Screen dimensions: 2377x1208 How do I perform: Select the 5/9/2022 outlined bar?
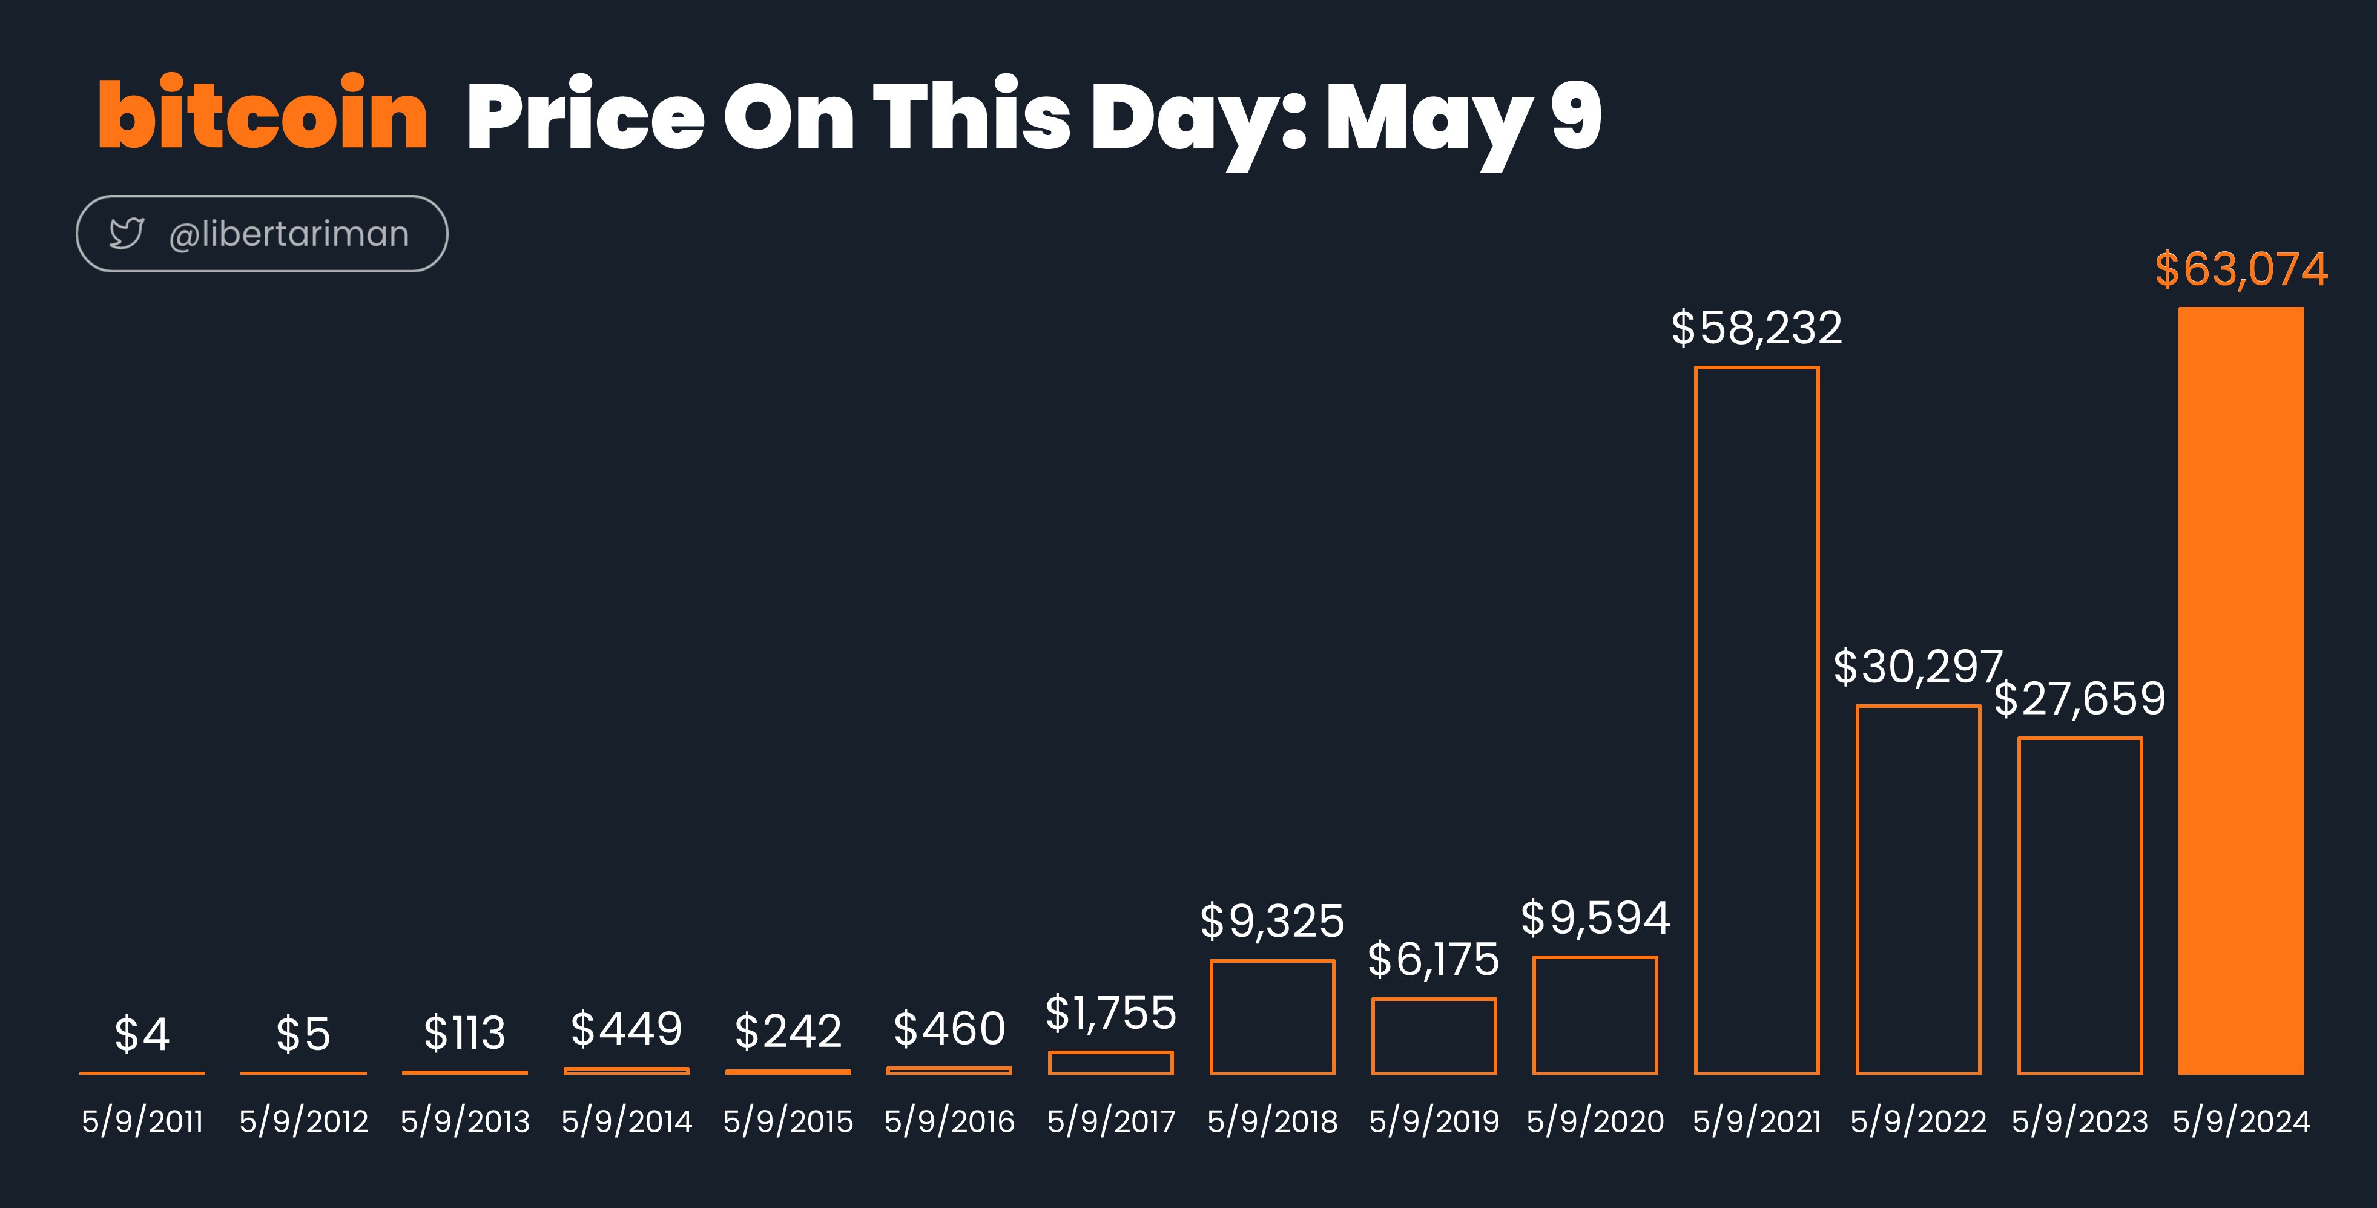click(x=1919, y=889)
